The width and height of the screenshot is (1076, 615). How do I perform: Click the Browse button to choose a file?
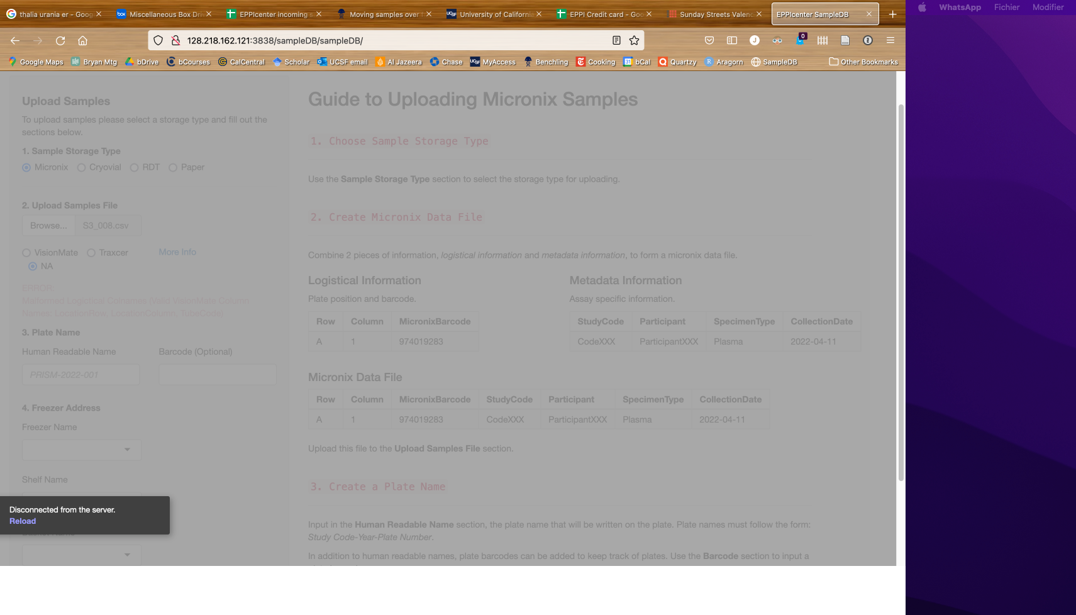(x=48, y=225)
